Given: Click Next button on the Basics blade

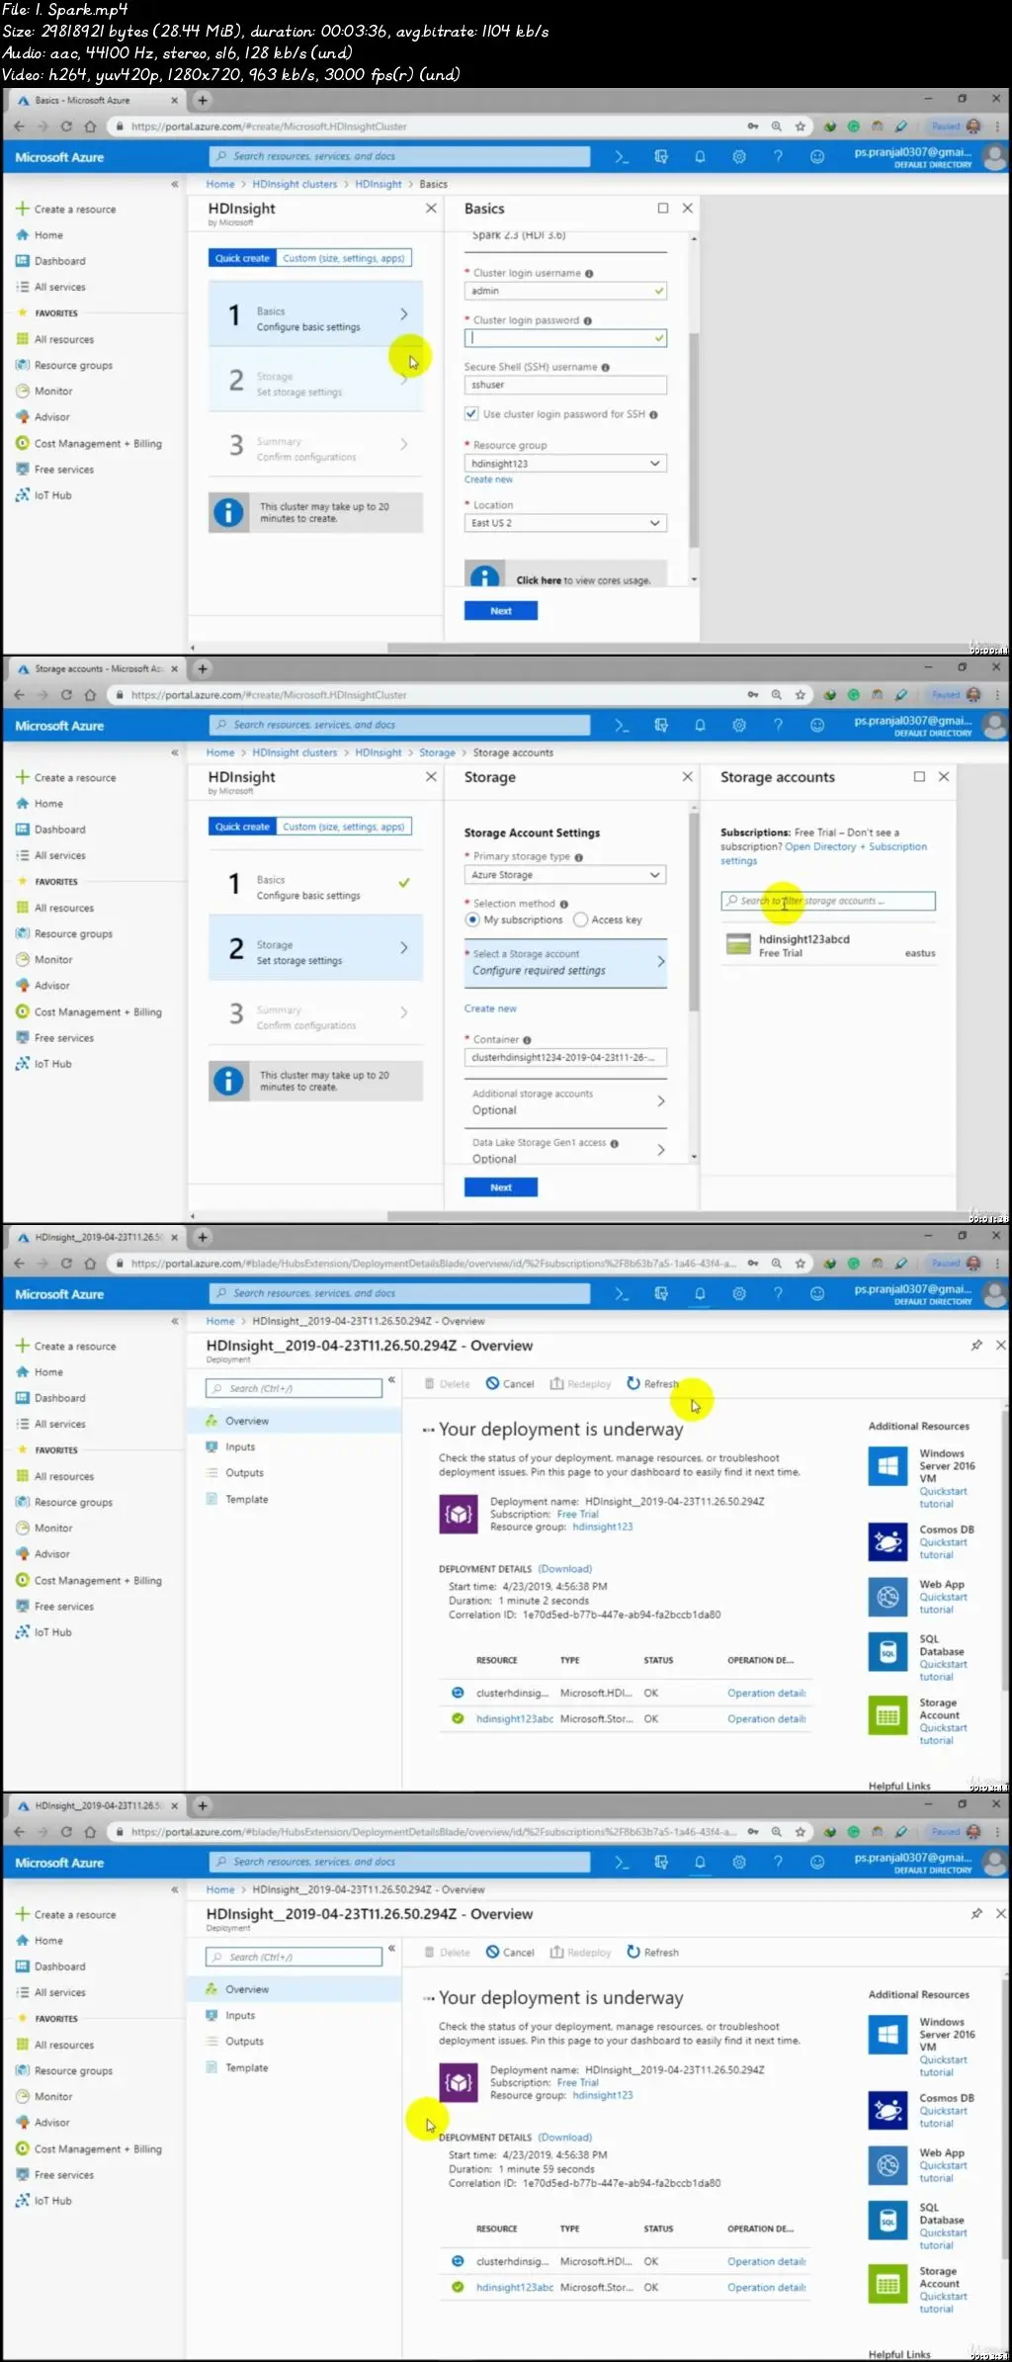Looking at the screenshot, I should click(x=501, y=611).
